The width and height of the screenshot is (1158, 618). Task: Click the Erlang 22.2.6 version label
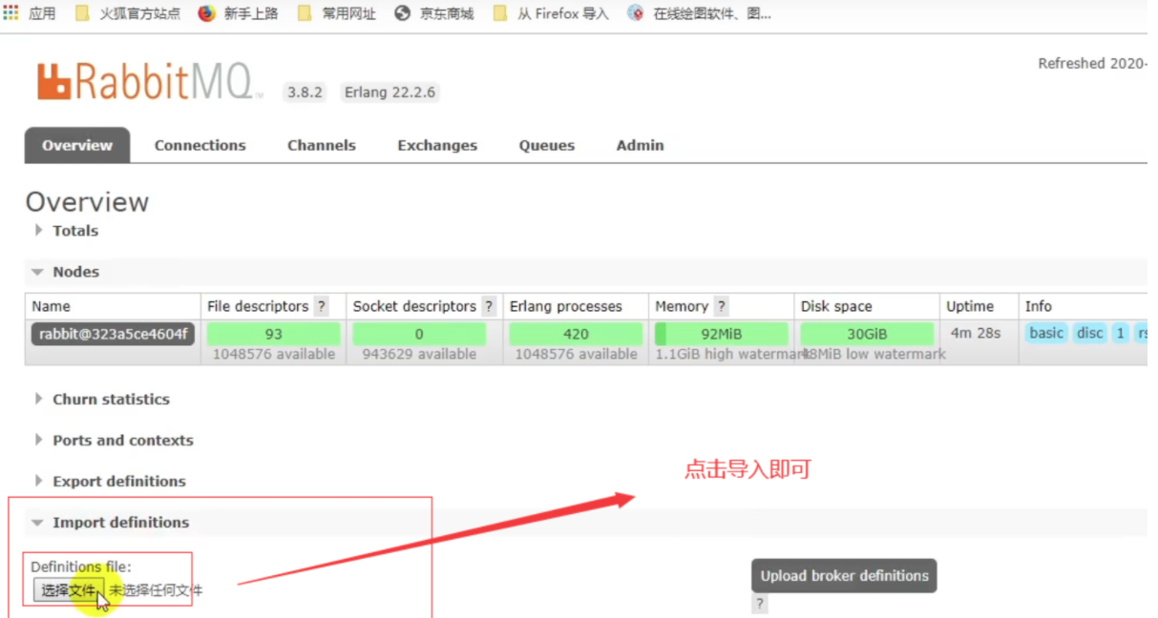(390, 93)
